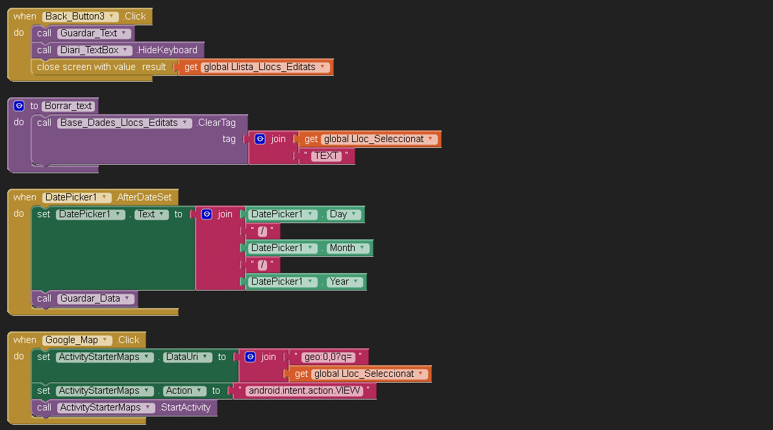Screen dimensions: 773x430
Task: Click the android.intent.action.VIEW text field
Action: [x=305, y=390]
